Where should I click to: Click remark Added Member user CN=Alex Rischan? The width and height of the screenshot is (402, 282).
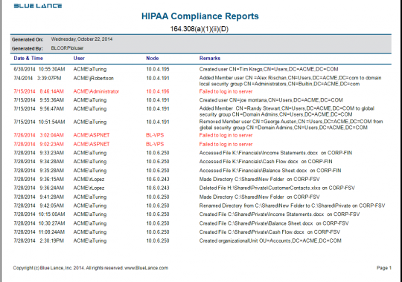[290, 81]
